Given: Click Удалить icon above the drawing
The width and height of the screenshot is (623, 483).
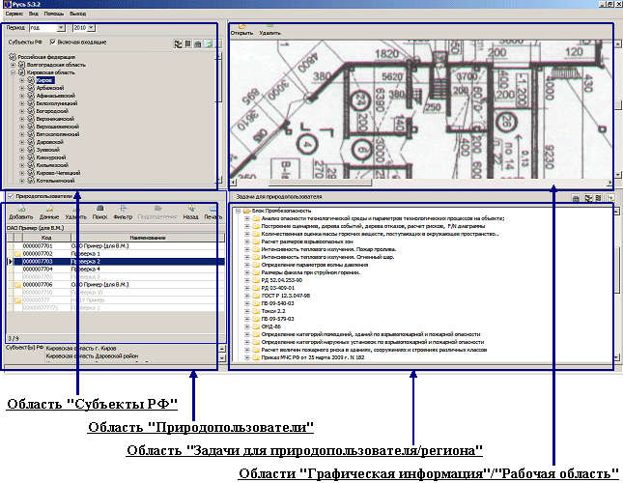Looking at the screenshot, I should [x=271, y=29].
